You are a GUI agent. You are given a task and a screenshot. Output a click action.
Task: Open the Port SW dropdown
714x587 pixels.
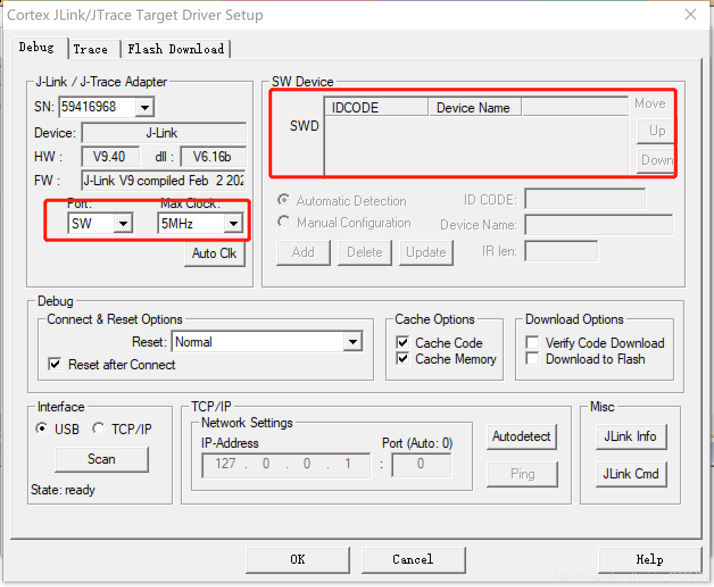(x=123, y=223)
